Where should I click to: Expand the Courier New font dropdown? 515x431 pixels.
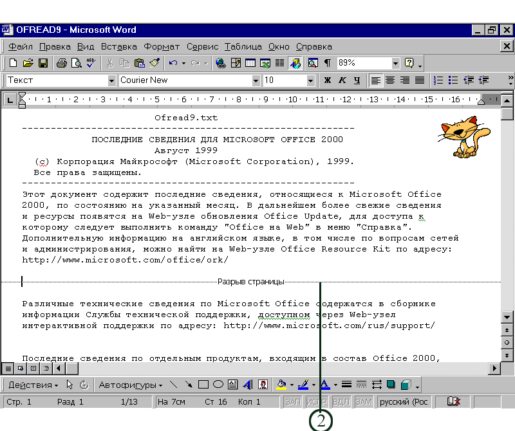256,80
